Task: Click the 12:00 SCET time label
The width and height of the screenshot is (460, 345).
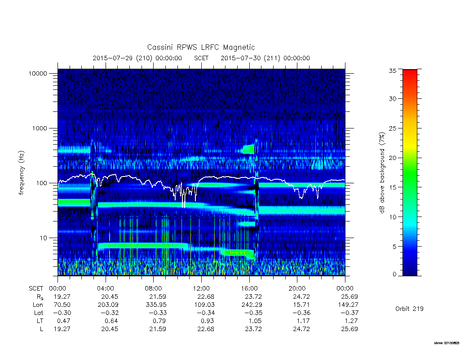Action: [x=201, y=288]
